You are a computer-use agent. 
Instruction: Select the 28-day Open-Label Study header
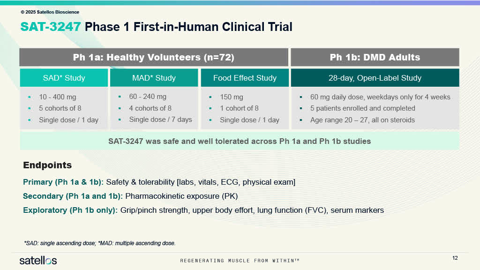point(375,78)
